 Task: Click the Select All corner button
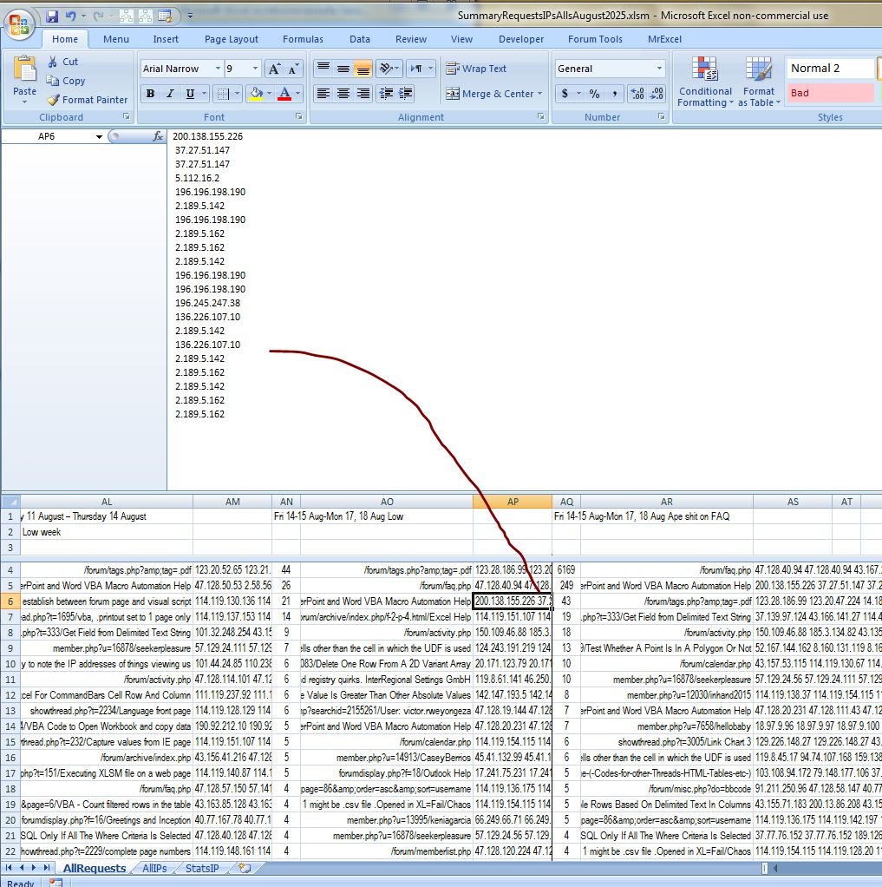10,502
